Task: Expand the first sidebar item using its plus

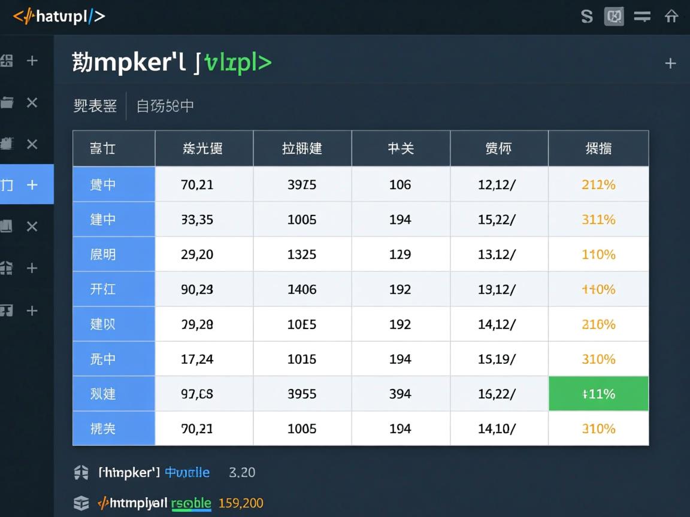Action: 32,60
